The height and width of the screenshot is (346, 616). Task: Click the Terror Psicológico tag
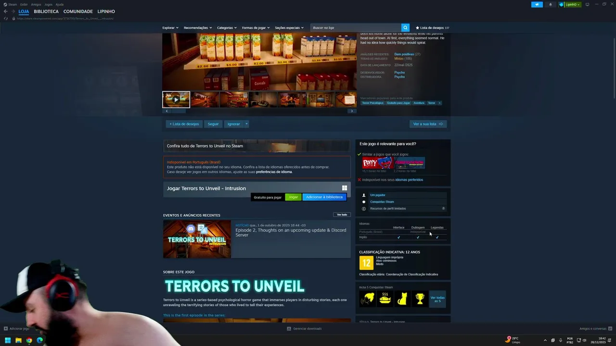pos(373,103)
